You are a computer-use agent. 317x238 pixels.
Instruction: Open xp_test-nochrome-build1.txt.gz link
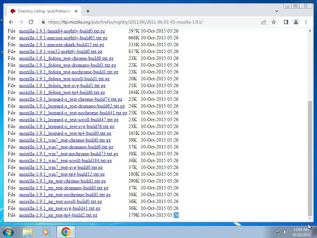pyautogui.click(x=65, y=195)
